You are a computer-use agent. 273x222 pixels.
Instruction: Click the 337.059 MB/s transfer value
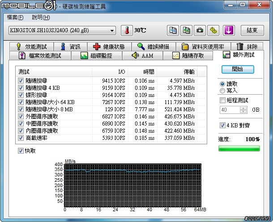pos(179,138)
